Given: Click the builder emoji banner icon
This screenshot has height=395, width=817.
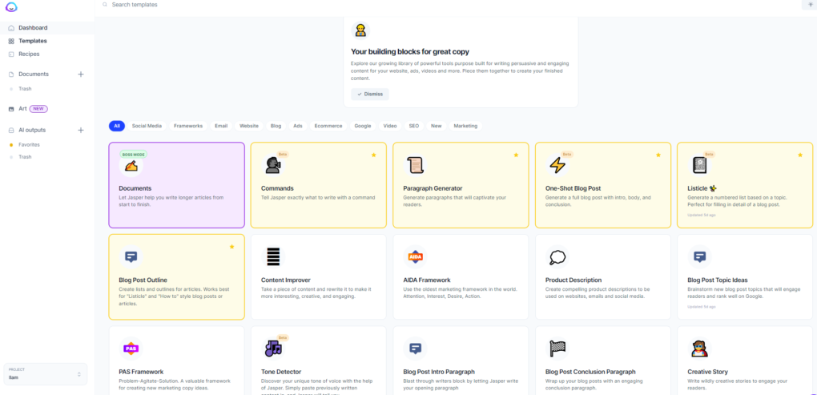Looking at the screenshot, I should click(360, 30).
